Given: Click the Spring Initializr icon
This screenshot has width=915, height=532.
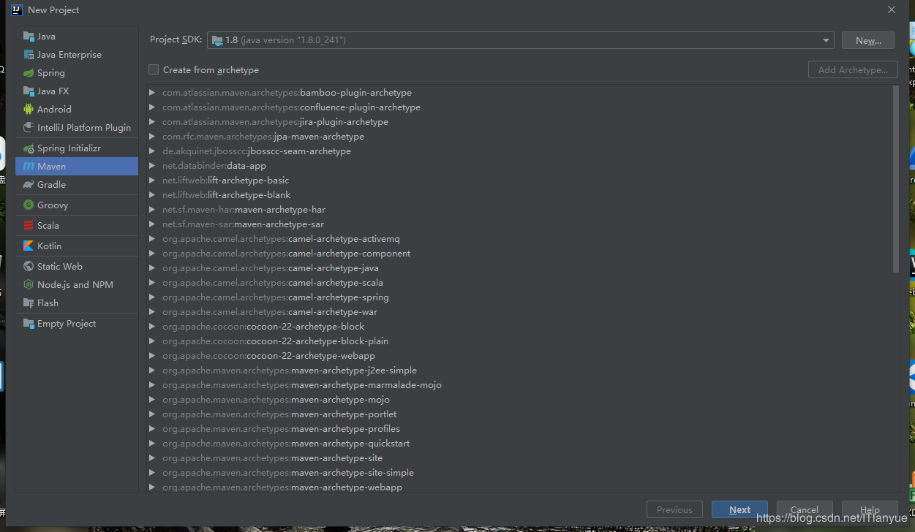Looking at the screenshot, I should click(x=29, y=148).
